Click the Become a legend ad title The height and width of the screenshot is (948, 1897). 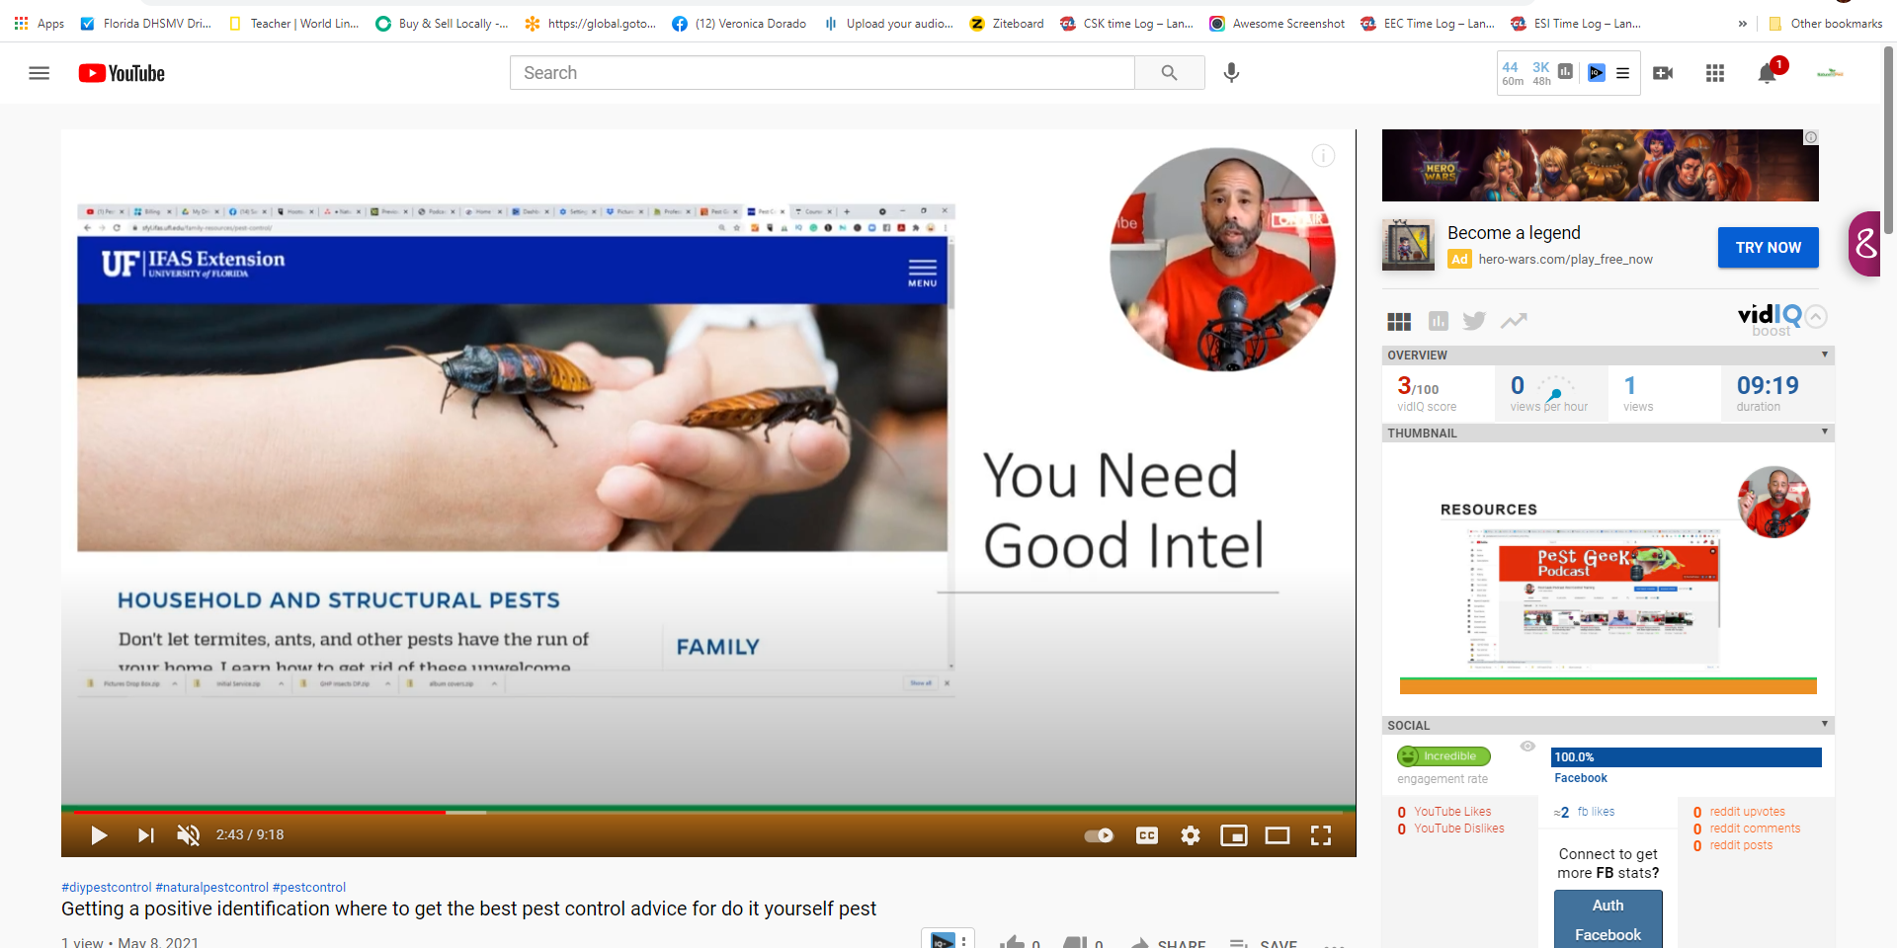coord(1514,233)
